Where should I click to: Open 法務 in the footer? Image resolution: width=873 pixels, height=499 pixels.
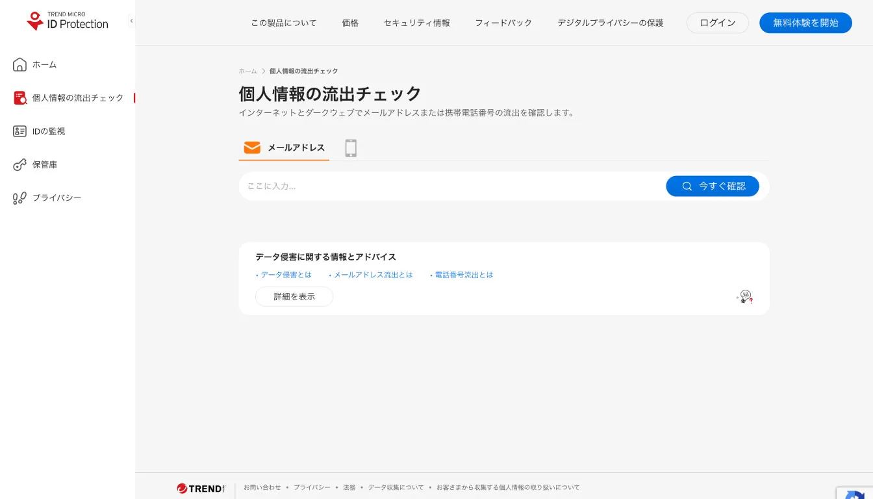pyautogui.click(x=349, y=487)
